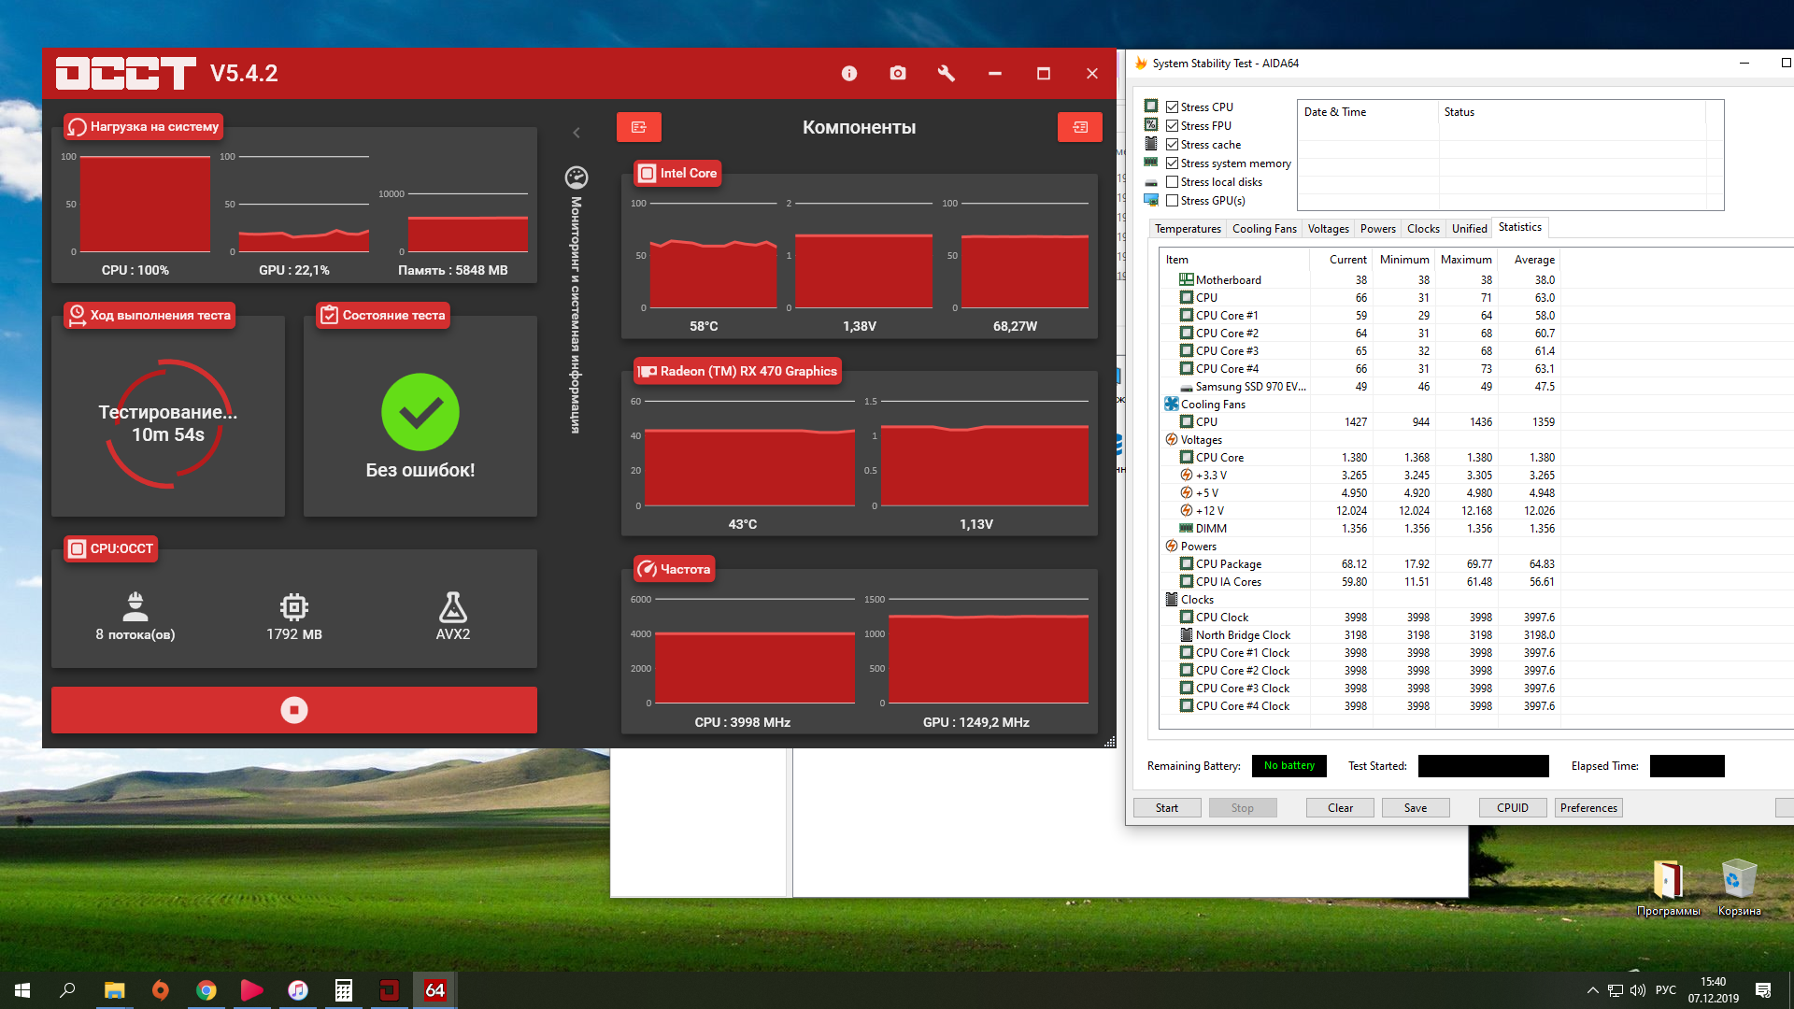Open AIDA64 from the taskbar
Screen dimensions: 1794x1009
pyautogui.click(x=435, y=990)
